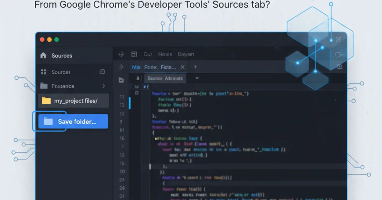Open the Cot menu item
382x200 pixels.
tap(148, 54)
